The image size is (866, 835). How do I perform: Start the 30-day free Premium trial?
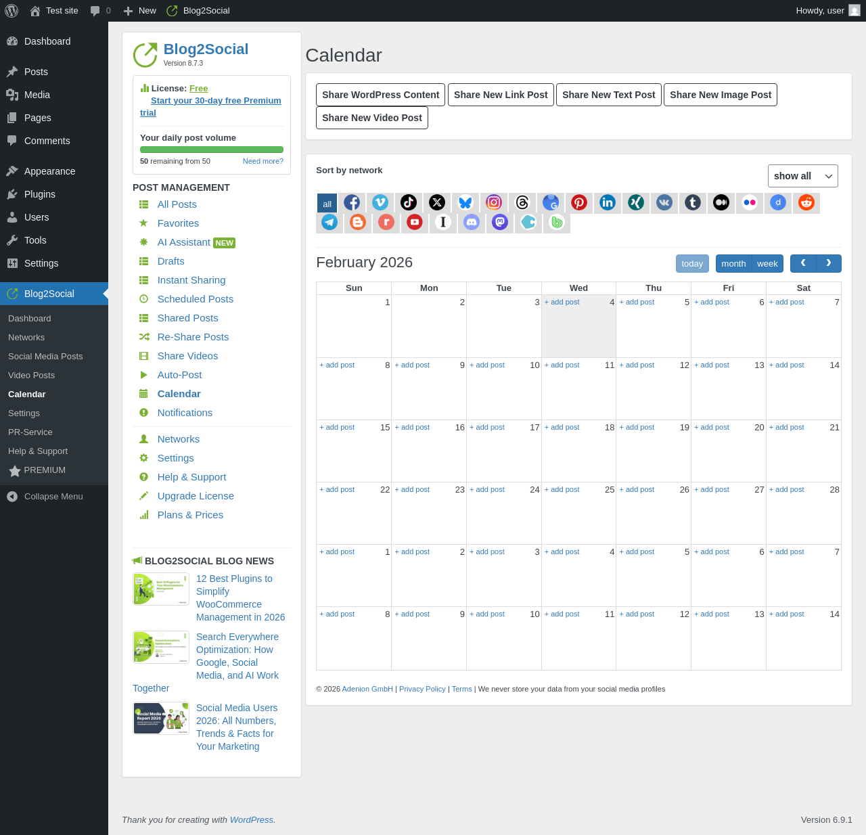(215, 101)
